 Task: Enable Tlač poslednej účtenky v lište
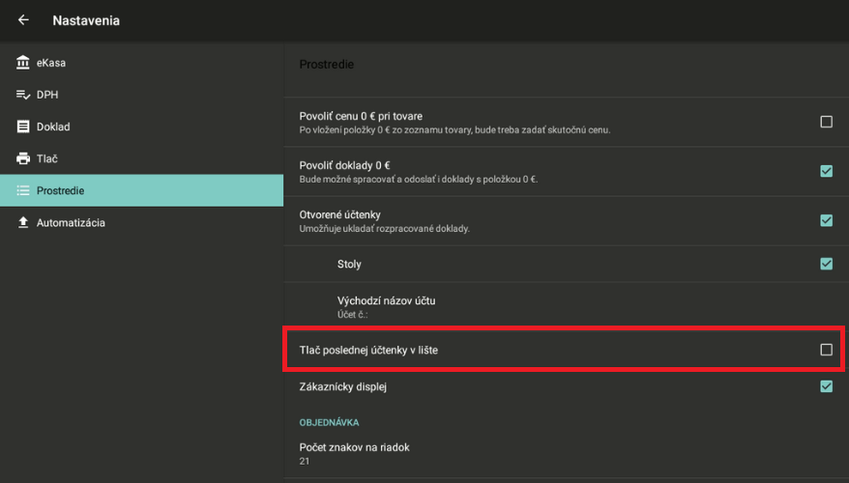click(x=826, y=350)
